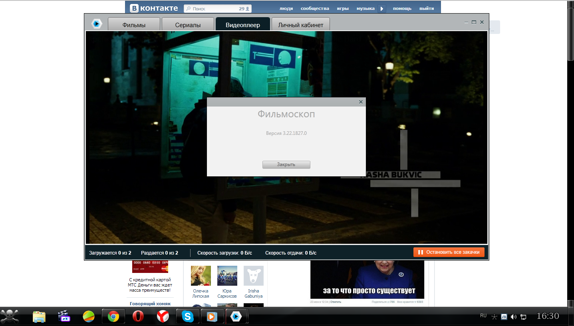Open the музыка link in VK header
Viewport: 574px width, 326px height.
point(365,8)
